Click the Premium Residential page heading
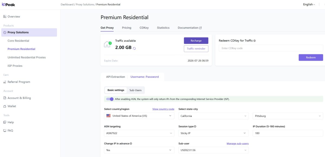Screen dimensions: 325x157 click(125, 17)
